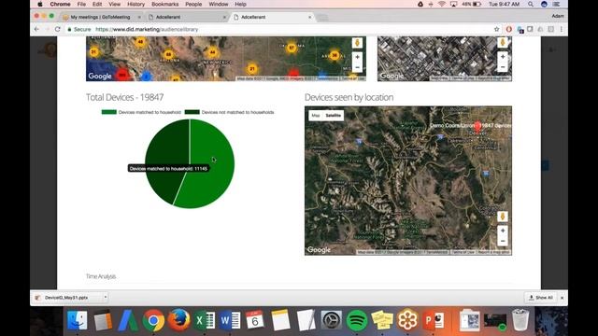This screenshot has width=598, height=336.
Task: Click Show All downloads button
Action: tap(541, 298)
